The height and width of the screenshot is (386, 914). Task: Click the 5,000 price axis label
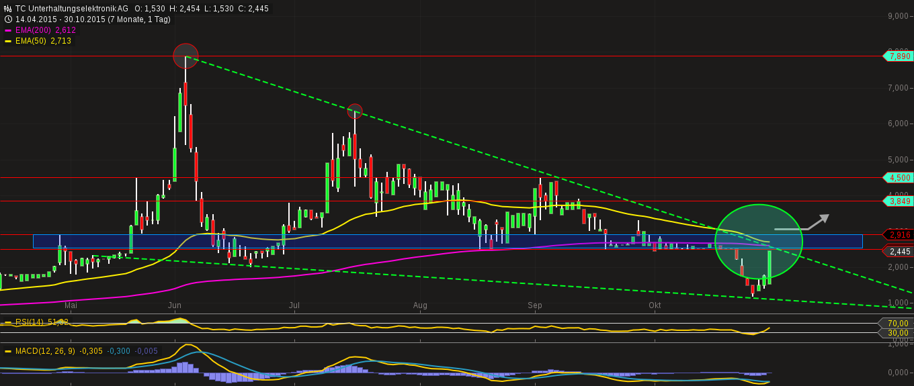(899, 160)
